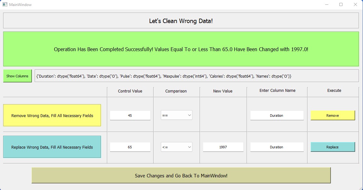
Task: Click the column dtypes text display
Action: tap(197, 75)
